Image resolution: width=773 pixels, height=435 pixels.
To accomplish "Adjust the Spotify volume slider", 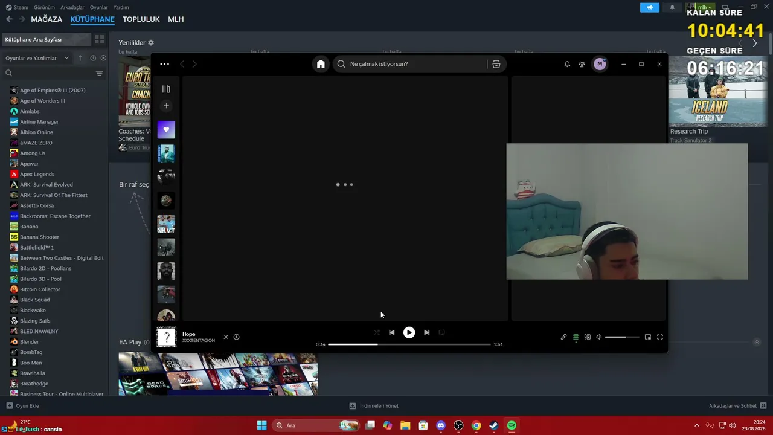I will [x=622, y=337].
